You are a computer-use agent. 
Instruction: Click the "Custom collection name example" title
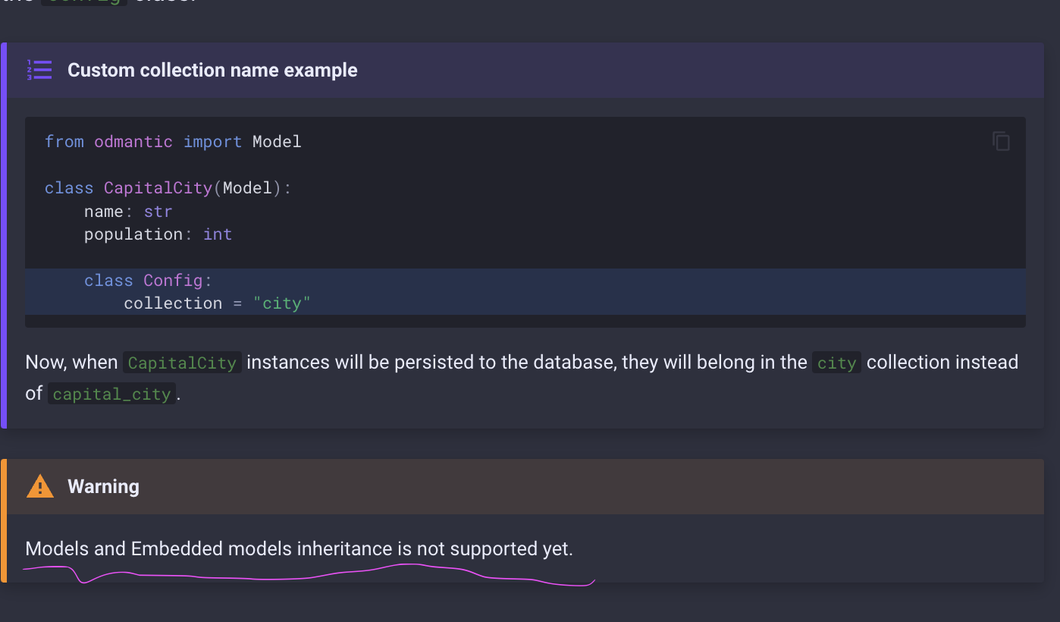(x=212, y=70)
